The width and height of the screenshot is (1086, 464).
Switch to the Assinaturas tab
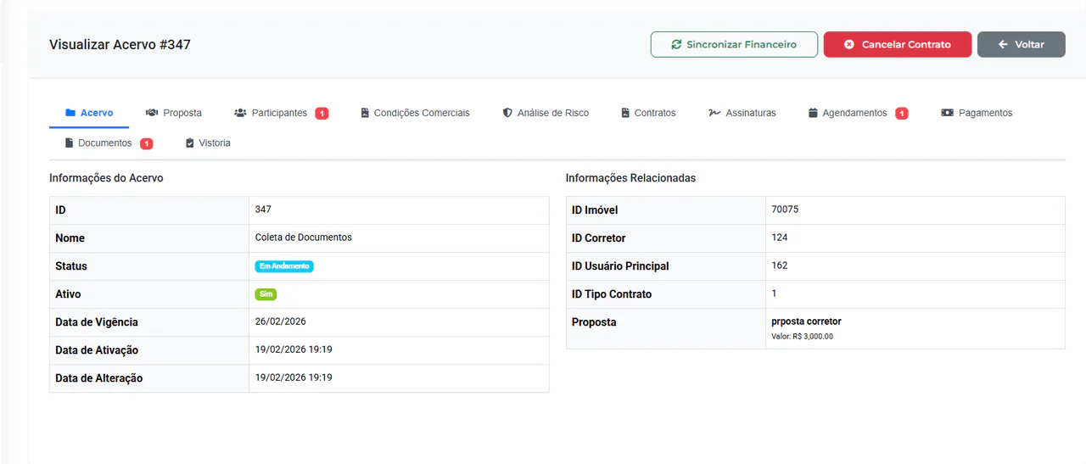point(742,113)
